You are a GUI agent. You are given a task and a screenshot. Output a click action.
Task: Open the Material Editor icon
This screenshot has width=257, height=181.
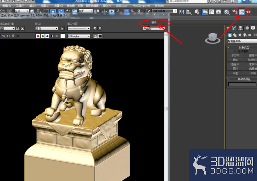coord(227,12)
